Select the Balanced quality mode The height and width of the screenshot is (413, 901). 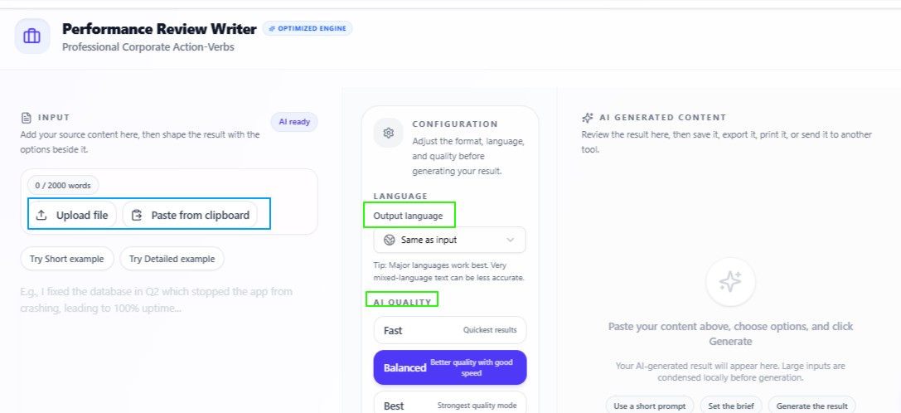coord(450,367)
